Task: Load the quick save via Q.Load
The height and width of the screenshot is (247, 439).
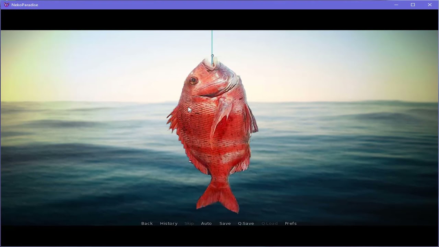Action: tap(270, 223)
